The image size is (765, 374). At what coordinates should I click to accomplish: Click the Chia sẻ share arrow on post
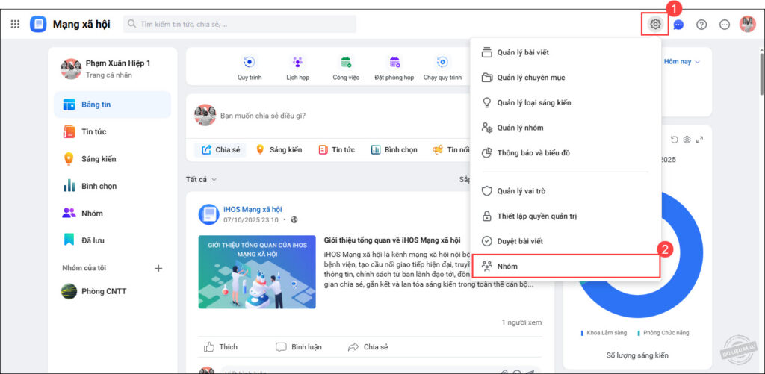pyautogui.click(x=353, y=347)
